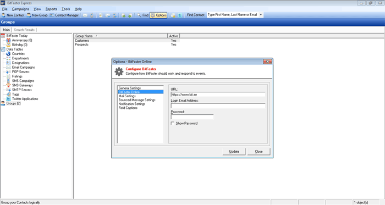Select the Prospects group row
Image resolution: width=385 pixels, height=205 pixels.
(127, 45)
